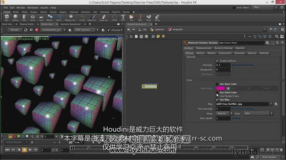Screen dimensions: 286x160
Task: Select the L-System shelf tool
Action: point(59,18)
